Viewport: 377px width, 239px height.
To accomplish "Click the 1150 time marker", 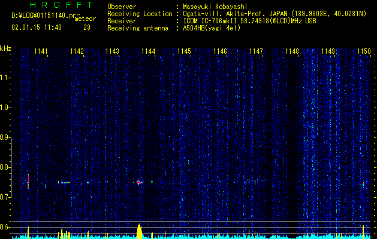I will coord(364,51).
